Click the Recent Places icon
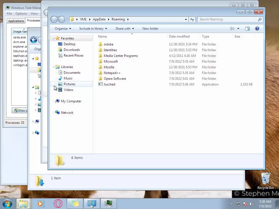This screenshot has width=279, height=209. click(x=60, y=55)
